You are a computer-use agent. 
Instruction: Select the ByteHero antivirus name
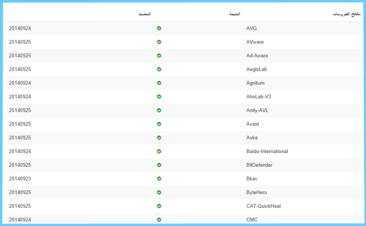click(256, 192)
